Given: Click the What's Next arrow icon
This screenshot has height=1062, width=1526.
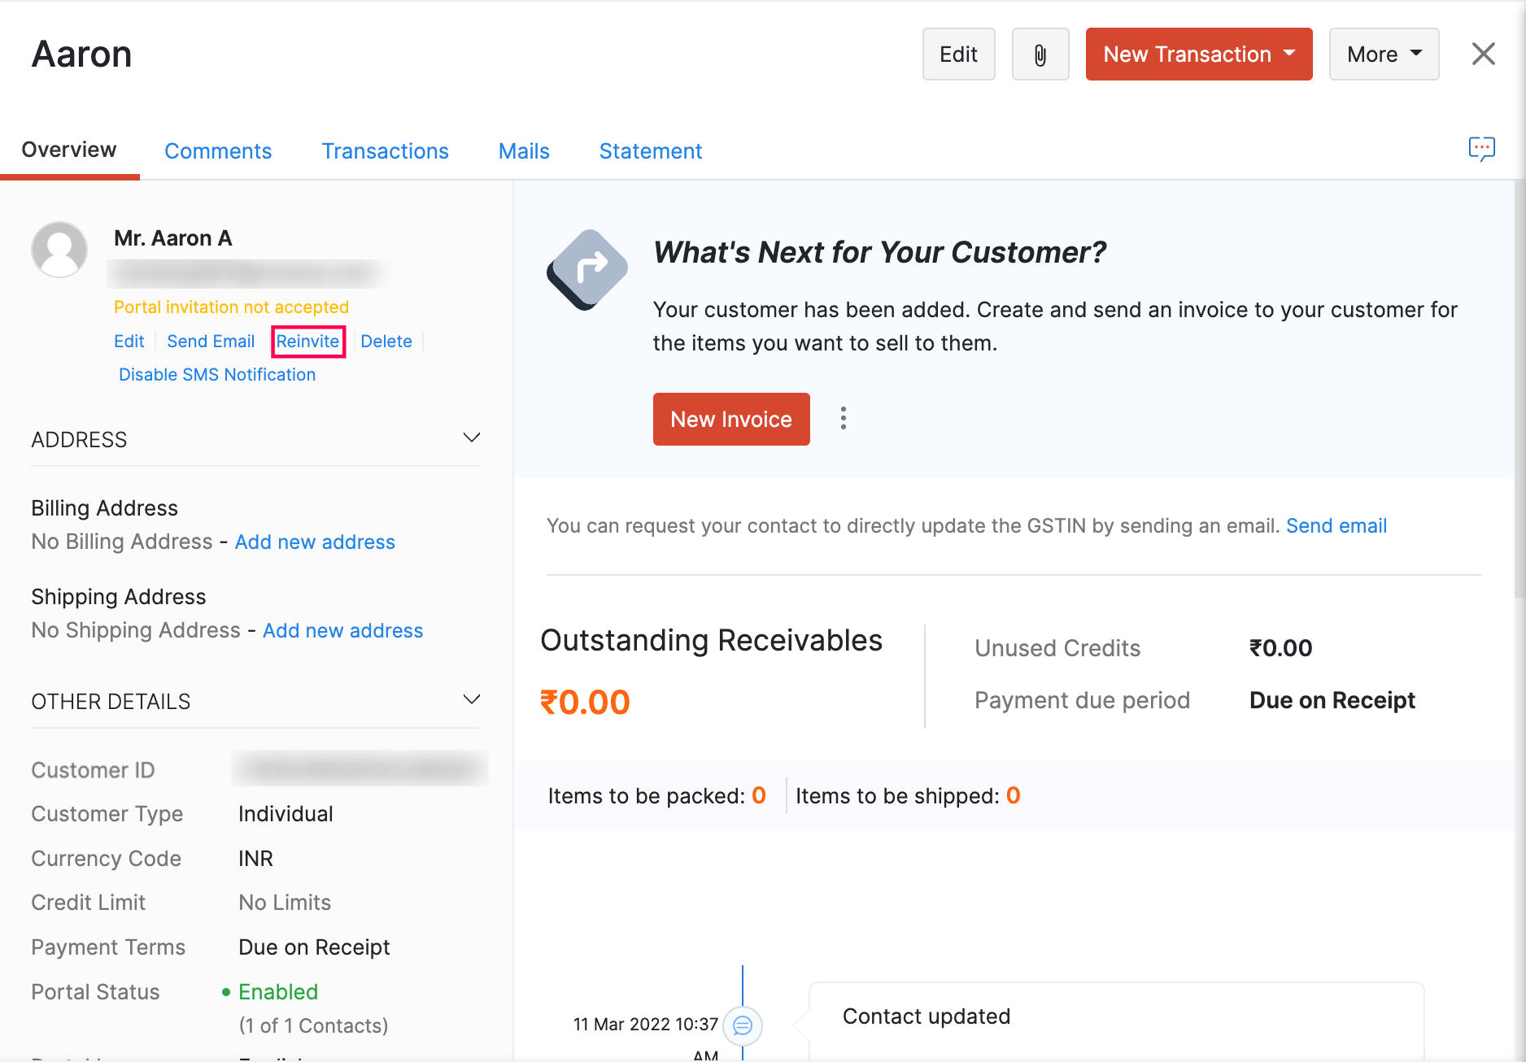Looking at the screenshot, I should pos(587,269).
